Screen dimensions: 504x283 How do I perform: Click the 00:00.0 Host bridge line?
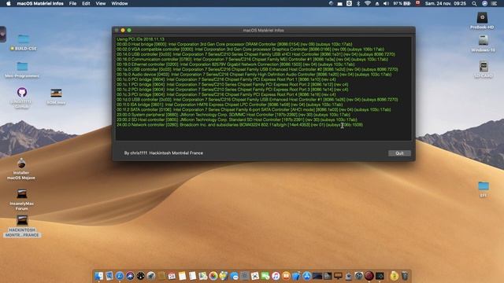tap(235, 44)
